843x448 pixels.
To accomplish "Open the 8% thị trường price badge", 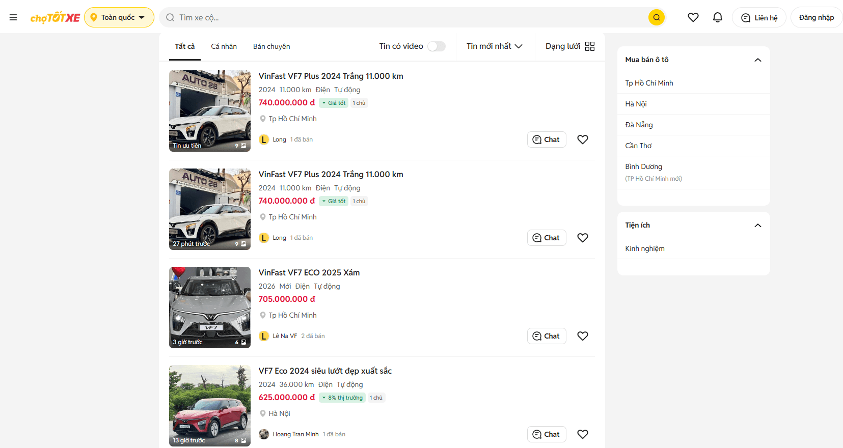I will [342, 398].
